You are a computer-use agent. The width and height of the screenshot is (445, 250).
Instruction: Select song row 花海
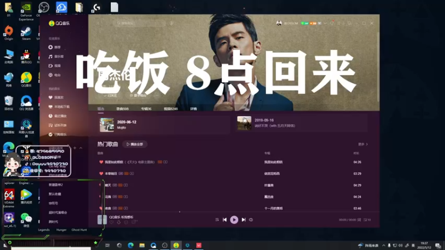pyautogui.click(x=234, y=197)
